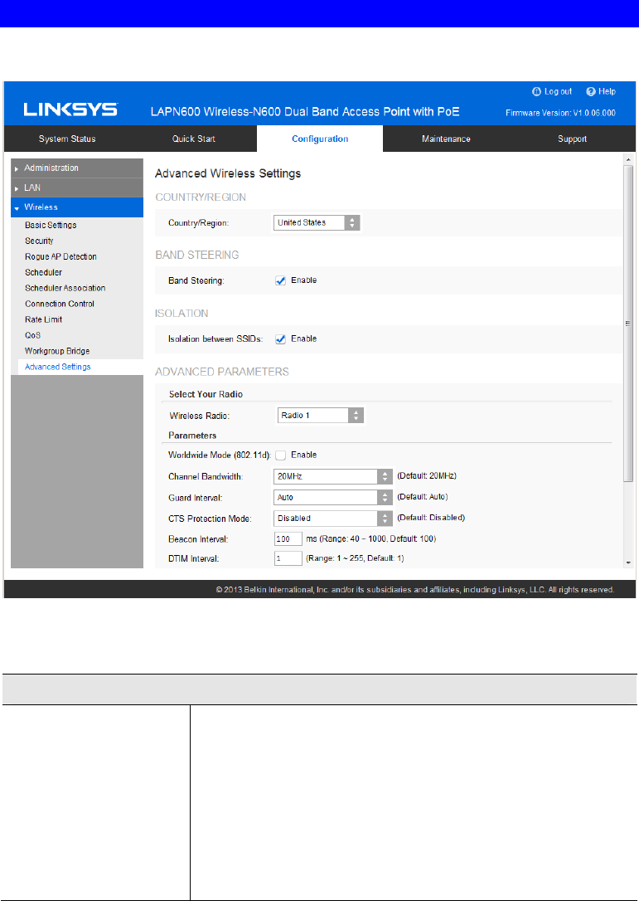This screenshot has height=901, width=639.
Task: Open CTS Protection Mode dropdown
Action: tap(333, 519)
